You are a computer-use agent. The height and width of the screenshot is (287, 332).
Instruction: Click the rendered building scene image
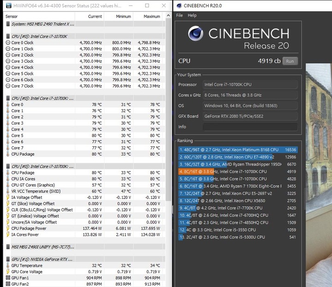[x=319, y=175]
